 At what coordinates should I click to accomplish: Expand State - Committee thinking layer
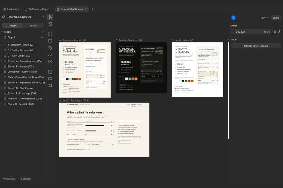[2, 77]
